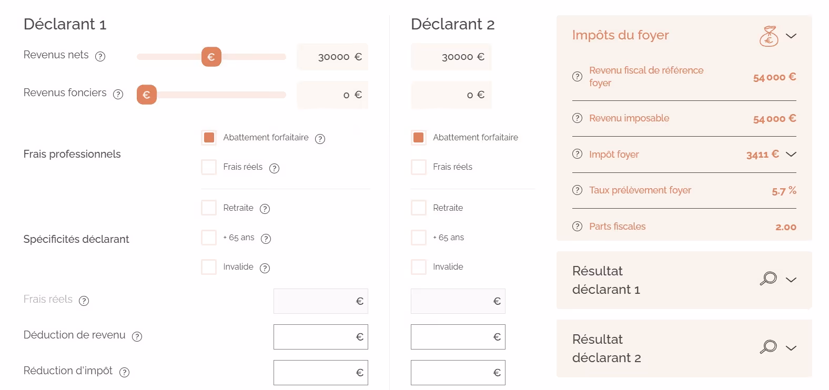Open help icon beside Frais réels amount row
The image size is (829, 390).
tap(84, 301)
